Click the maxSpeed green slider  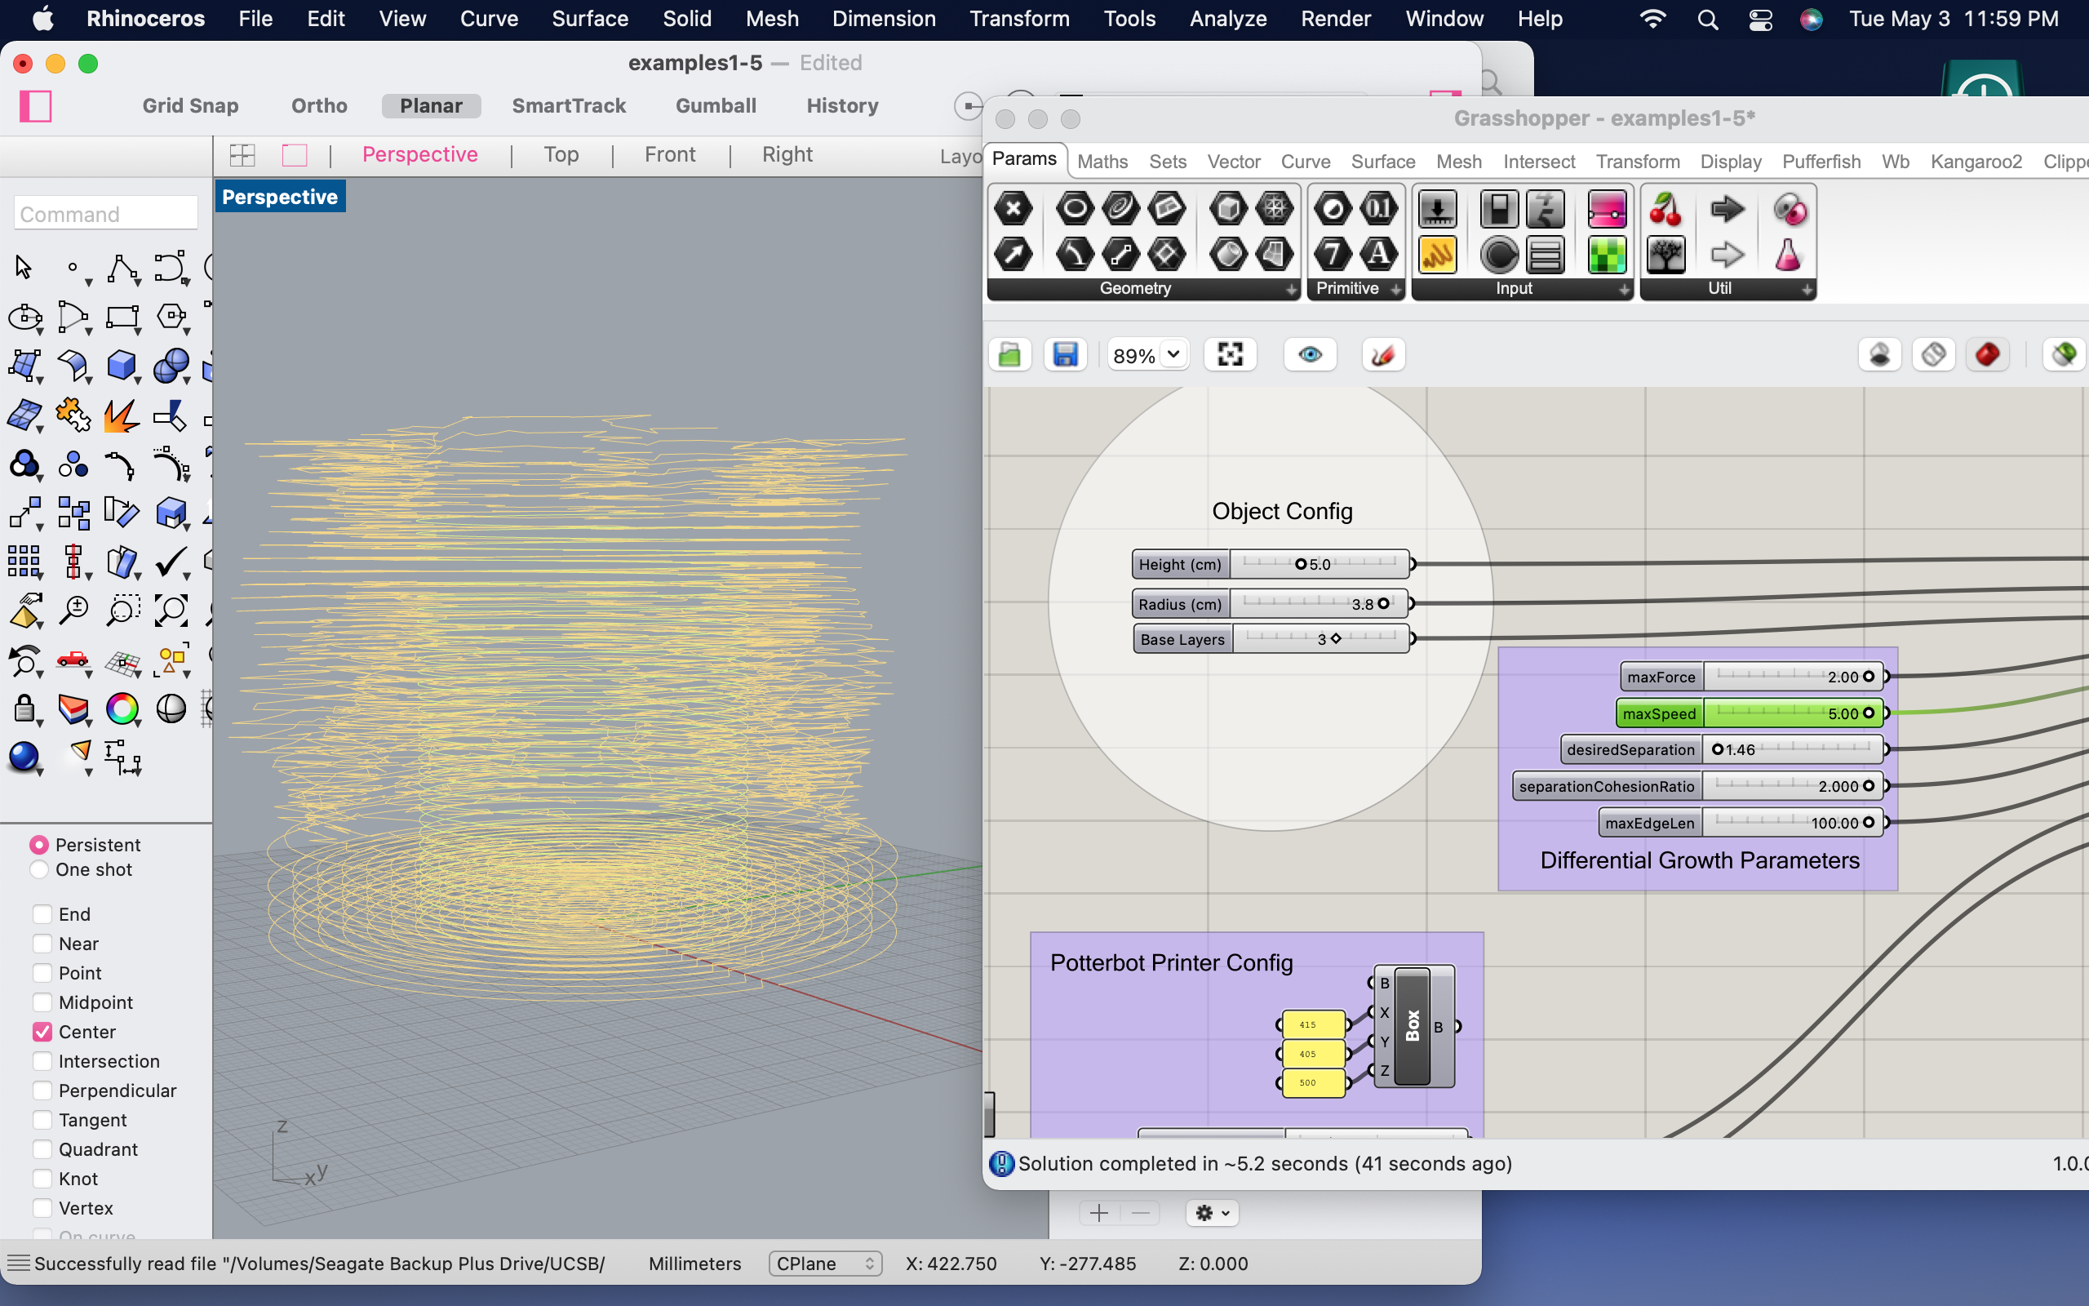1791,713
